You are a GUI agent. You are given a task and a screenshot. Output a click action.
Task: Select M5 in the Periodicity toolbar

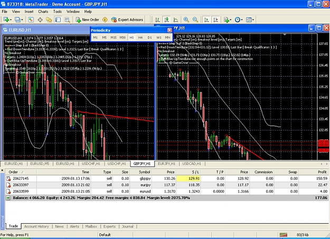point(104,37)
